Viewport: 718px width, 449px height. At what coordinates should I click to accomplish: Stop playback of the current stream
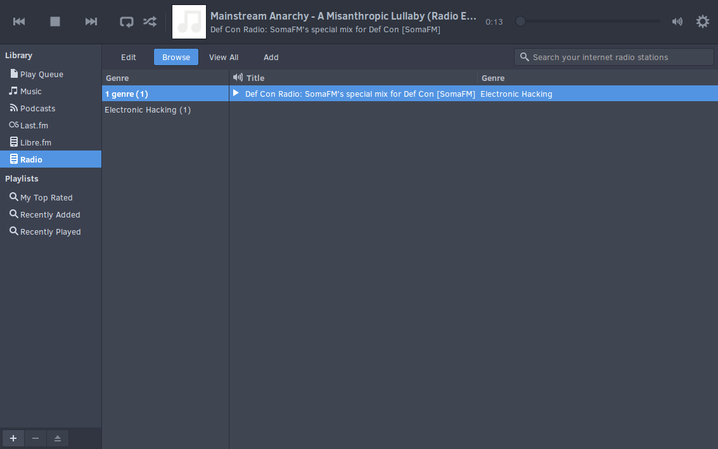pyautogui.click(x=55, y=22)
